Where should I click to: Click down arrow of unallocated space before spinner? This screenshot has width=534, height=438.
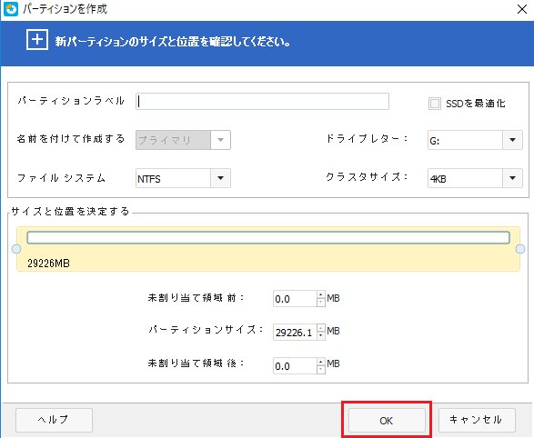point(321,303)
